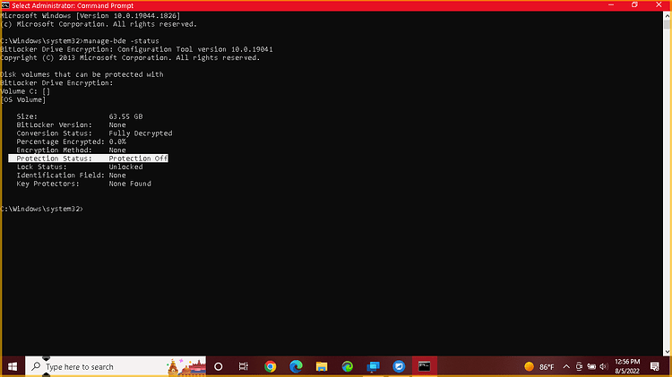Open the volume speaker tray icon
The width and height of the screenshot is (672, 377).
[603, 367]
